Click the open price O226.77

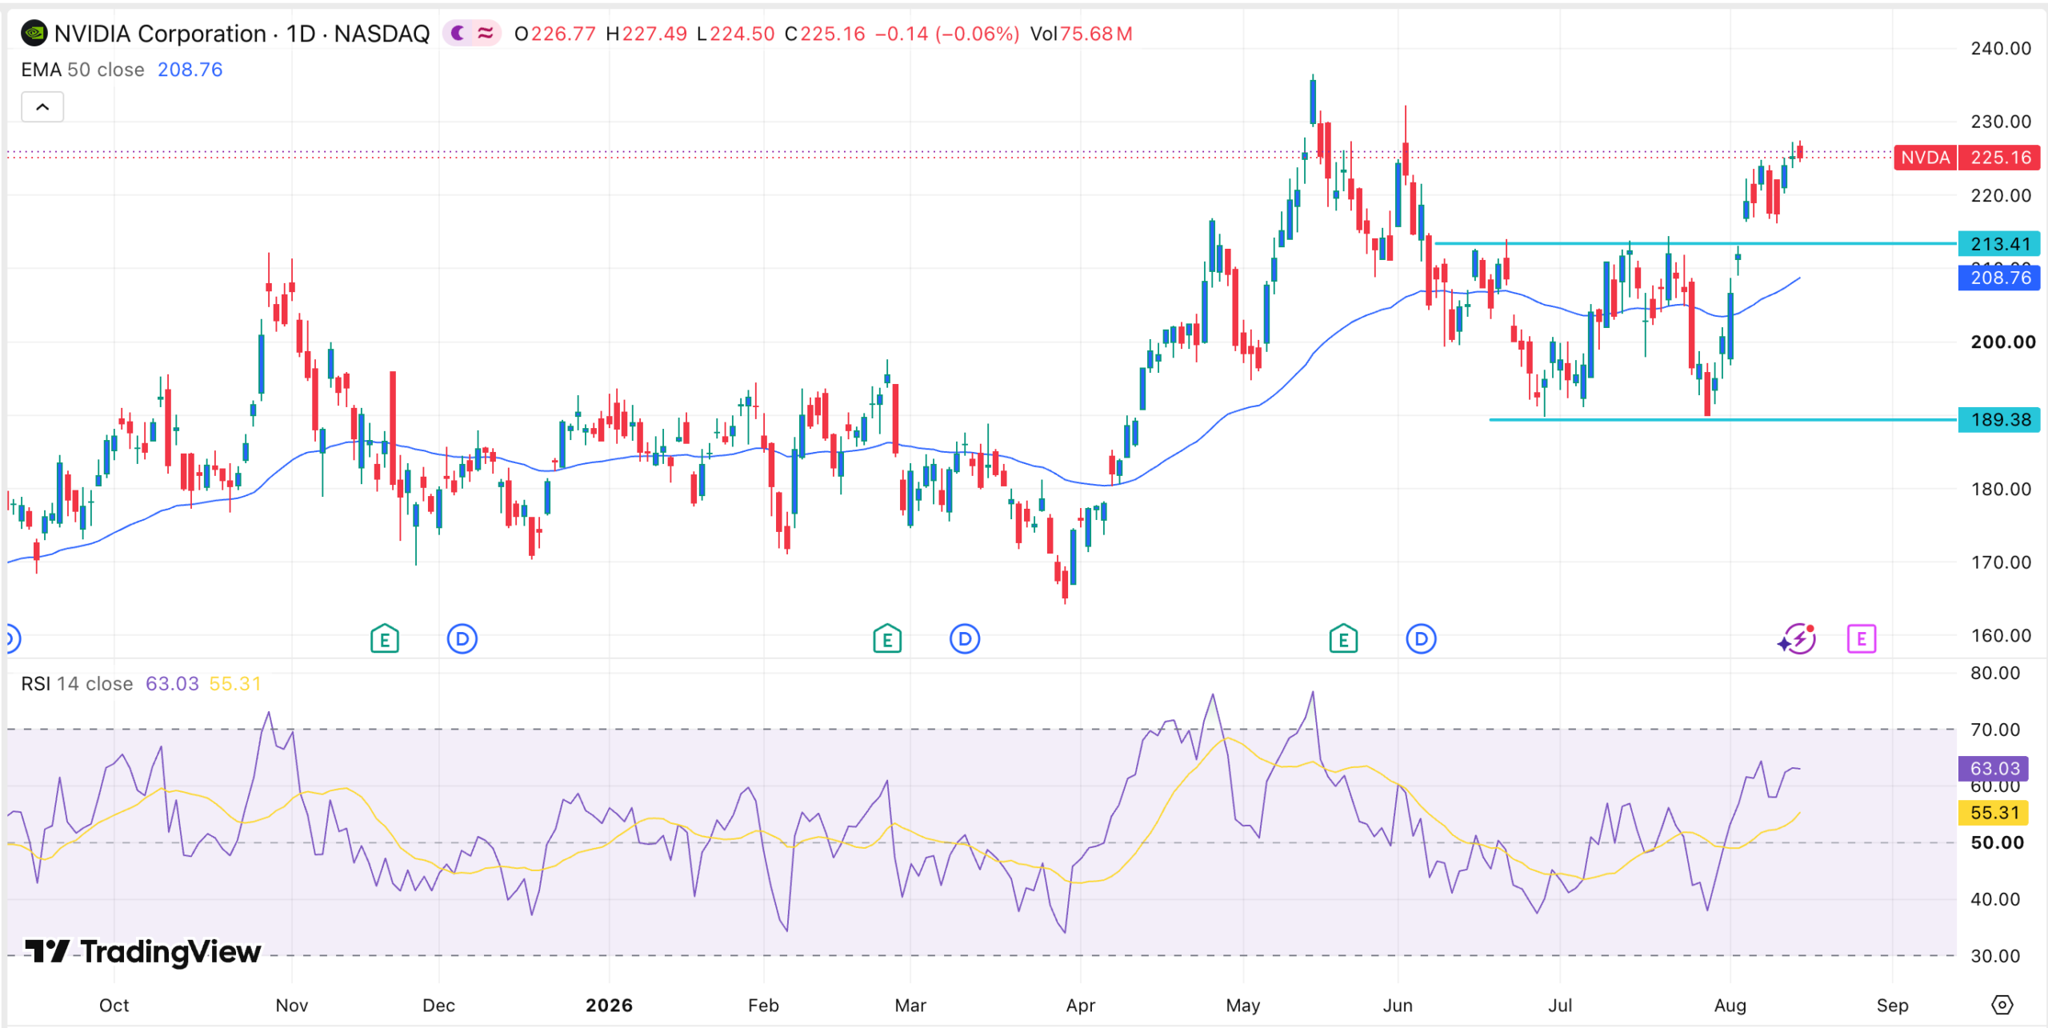pyautogui.click(x=554, y=34)
